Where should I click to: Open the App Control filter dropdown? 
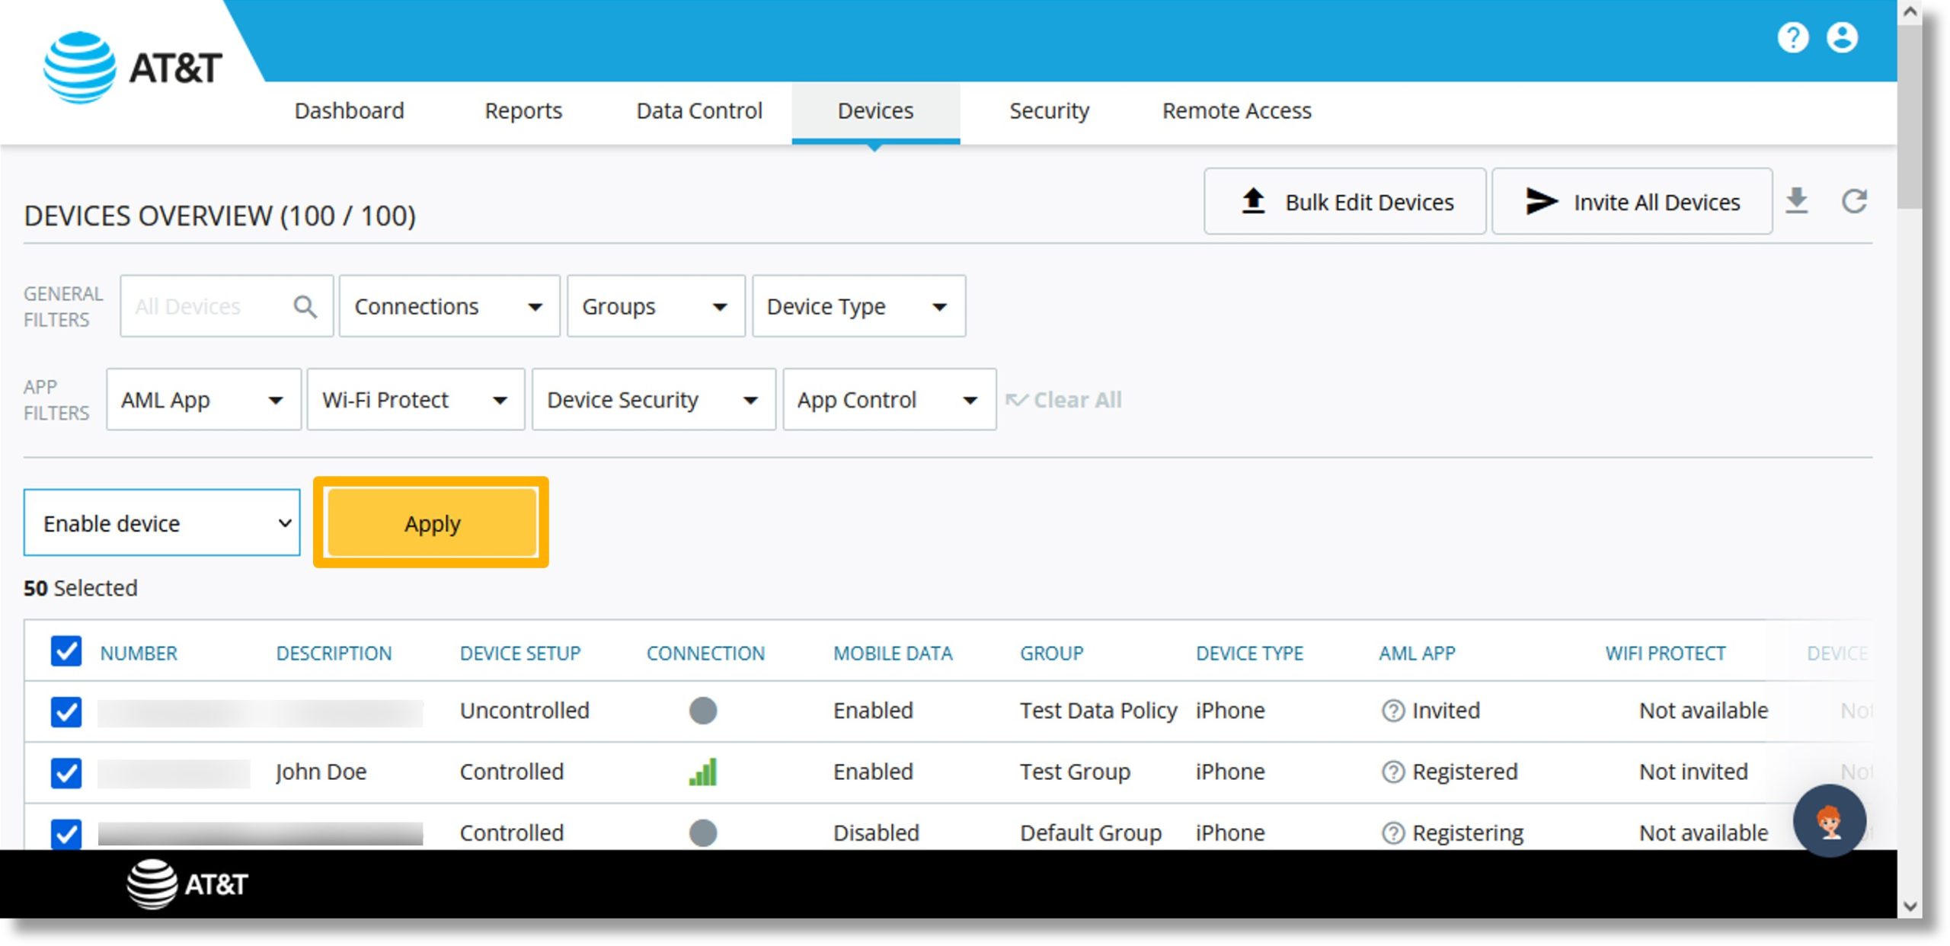coord(890,400)
